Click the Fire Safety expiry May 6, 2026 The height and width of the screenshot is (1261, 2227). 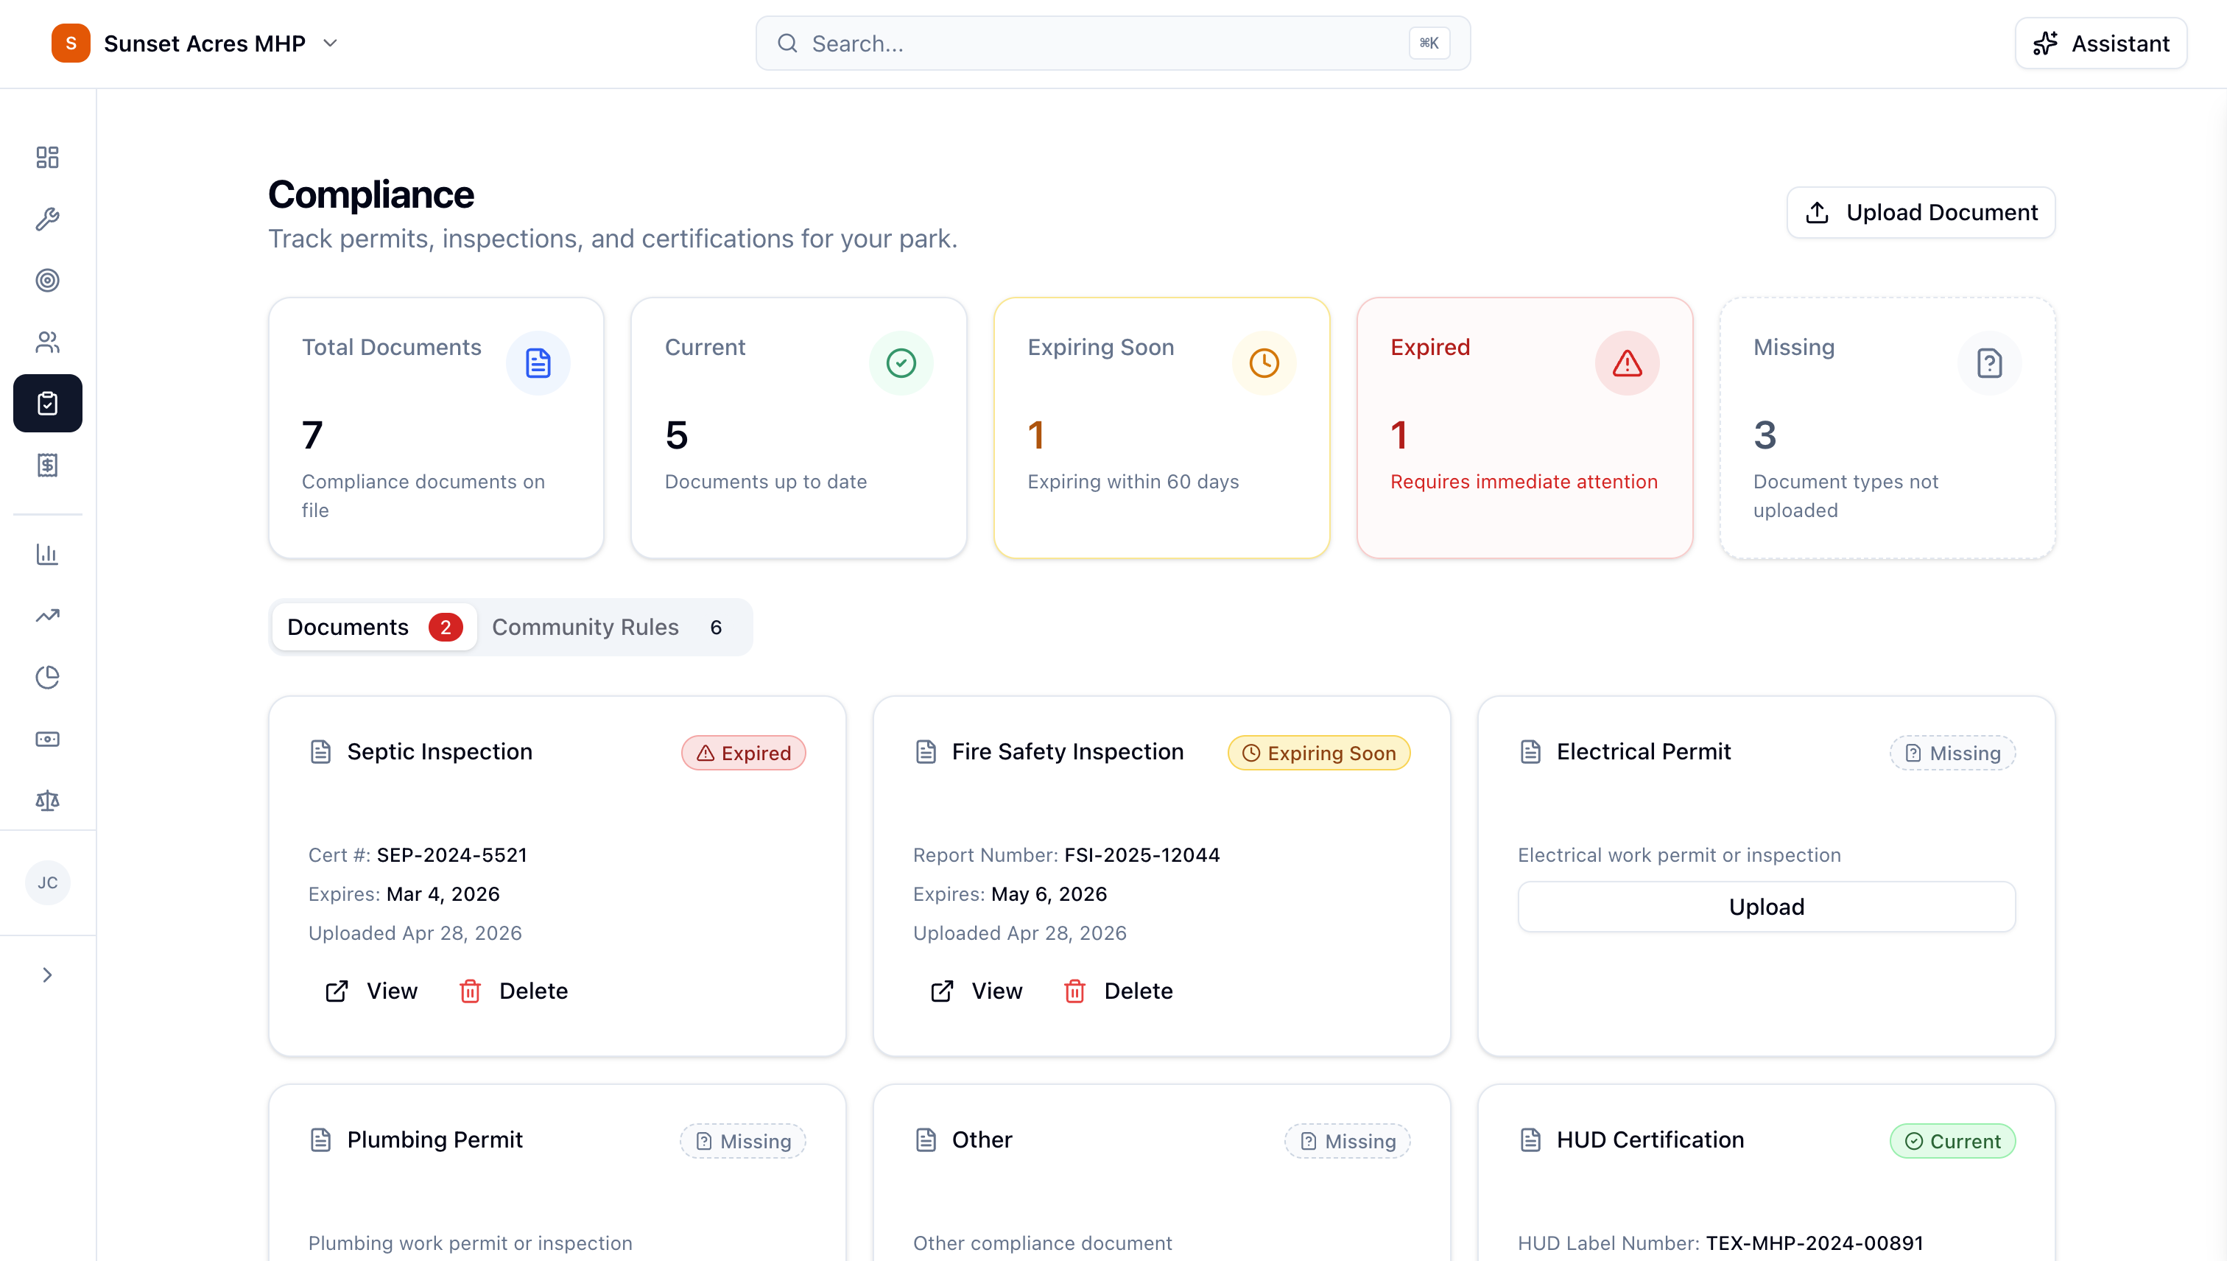(x=1049, y=893)
